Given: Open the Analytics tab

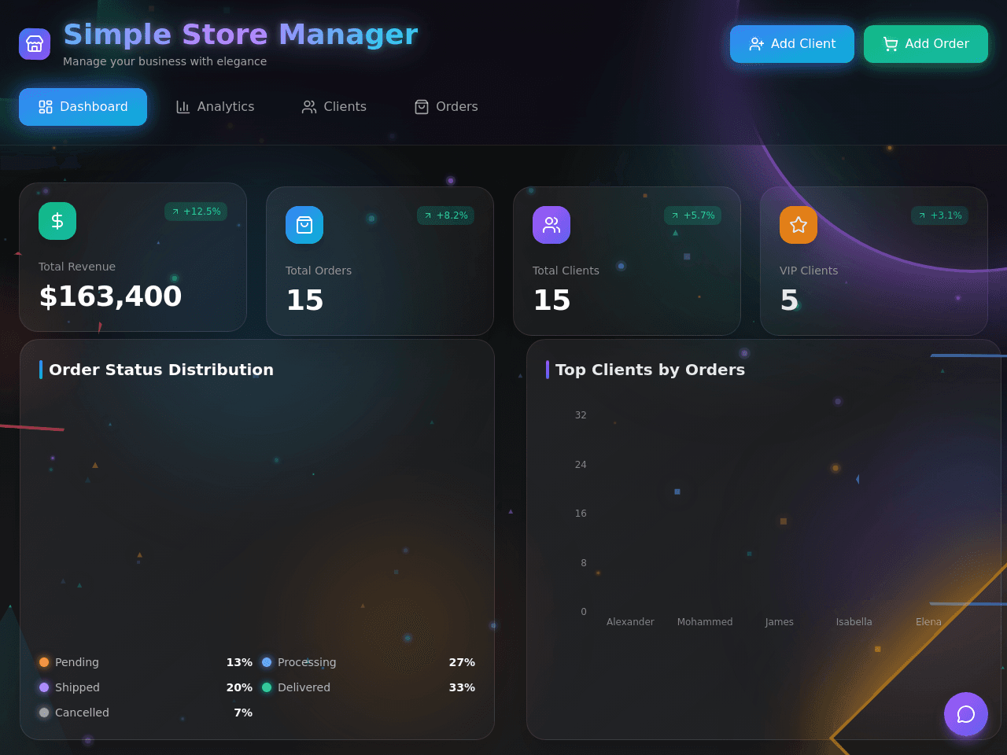Looking at the screenshot, I should click(215, 107).
